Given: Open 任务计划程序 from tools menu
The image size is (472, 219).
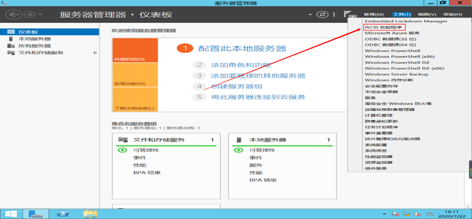Looking at the screenshot, I should coord(381,127).
